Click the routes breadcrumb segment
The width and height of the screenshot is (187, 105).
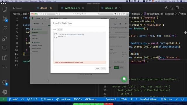[x=16, y=14]
